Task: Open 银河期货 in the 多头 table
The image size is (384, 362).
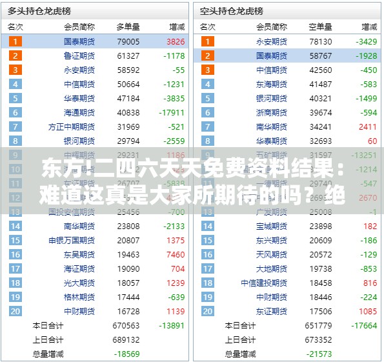Action: [79, 141]
